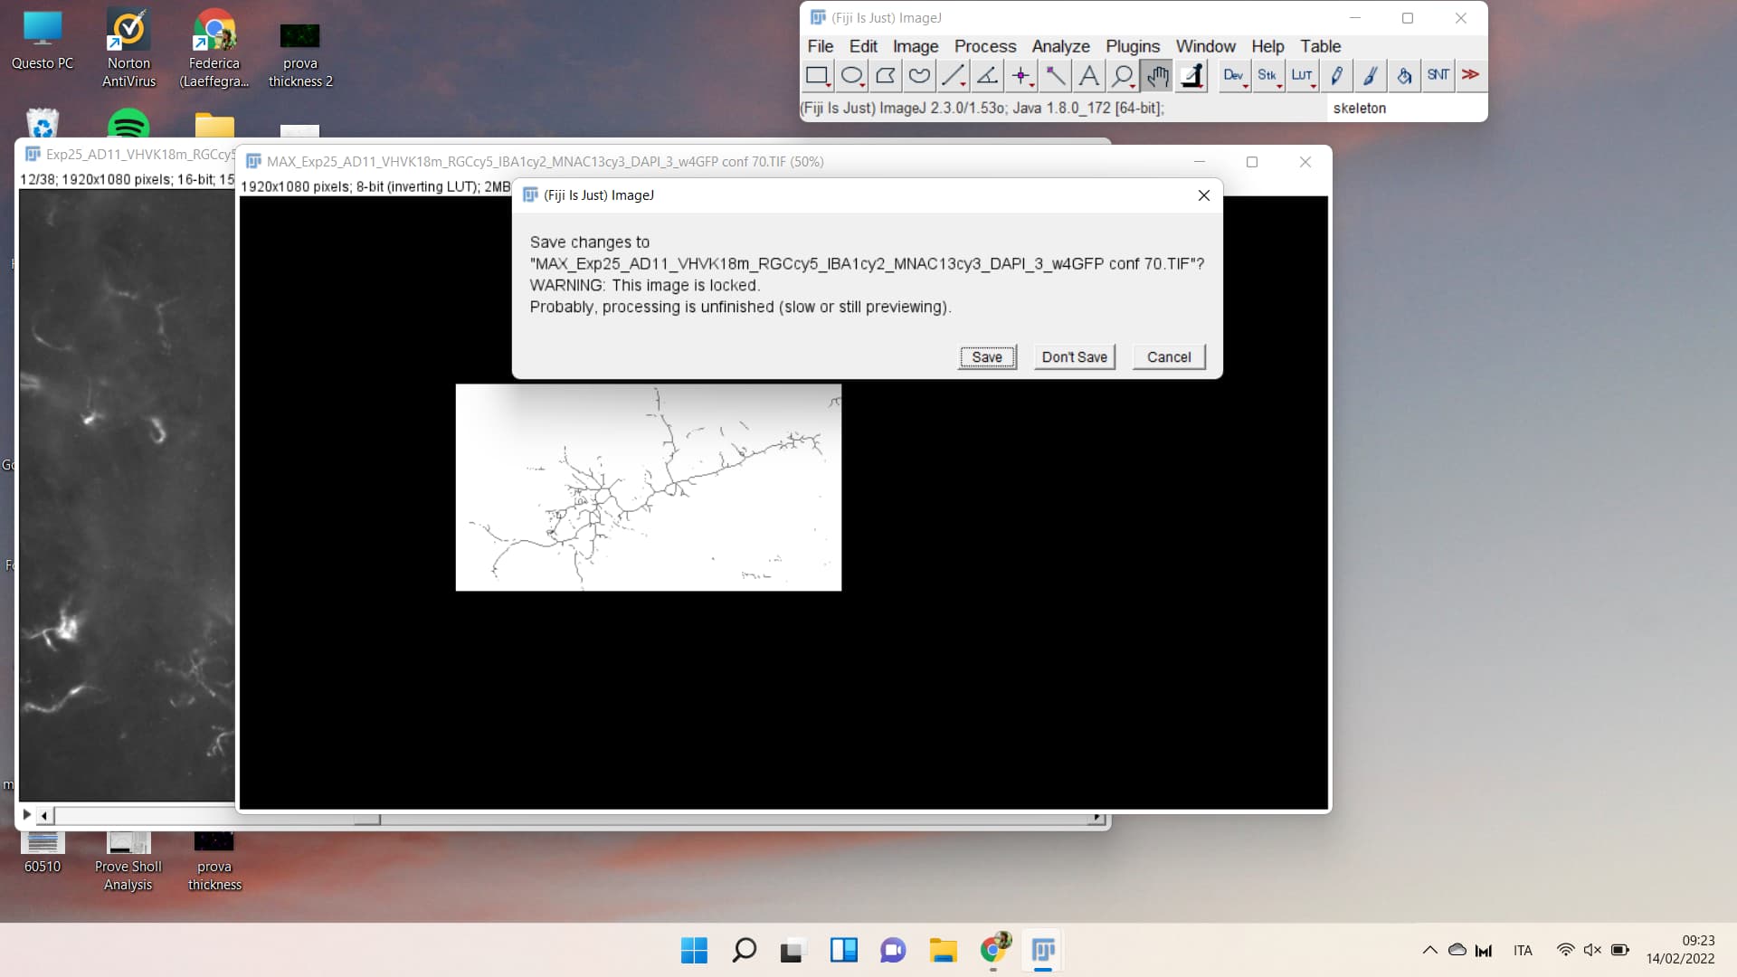Select the straight line tool

click(x=952, y=76)
